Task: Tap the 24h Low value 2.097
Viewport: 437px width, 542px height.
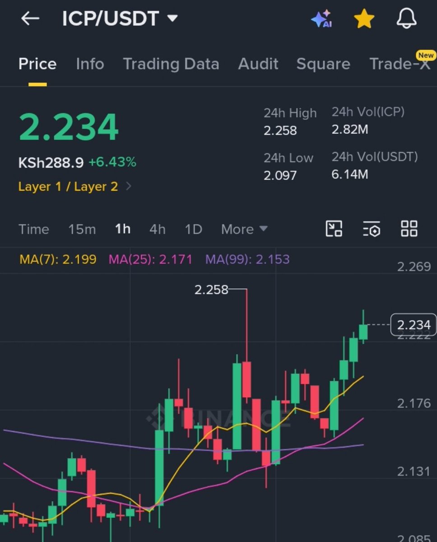Action: tap(280, 175)
